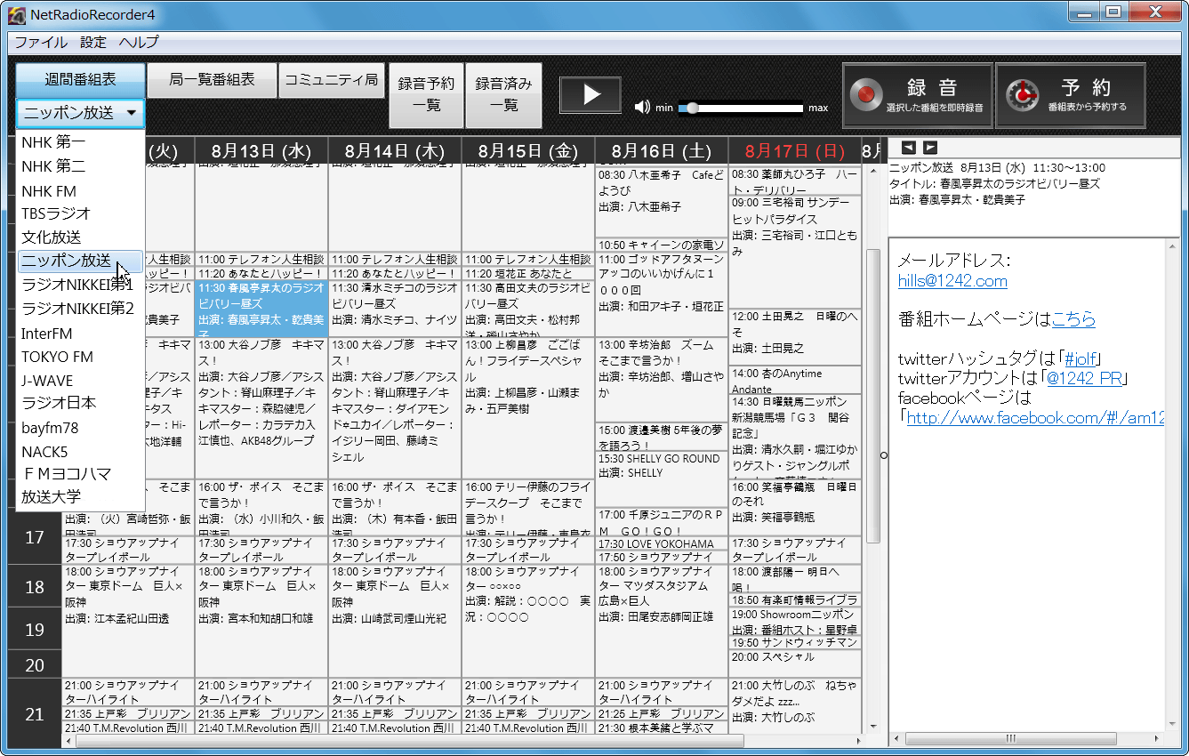This screenshot has width=1189, height=756.
Task: Select NACK5 from station list
Action: click(80, 452)
